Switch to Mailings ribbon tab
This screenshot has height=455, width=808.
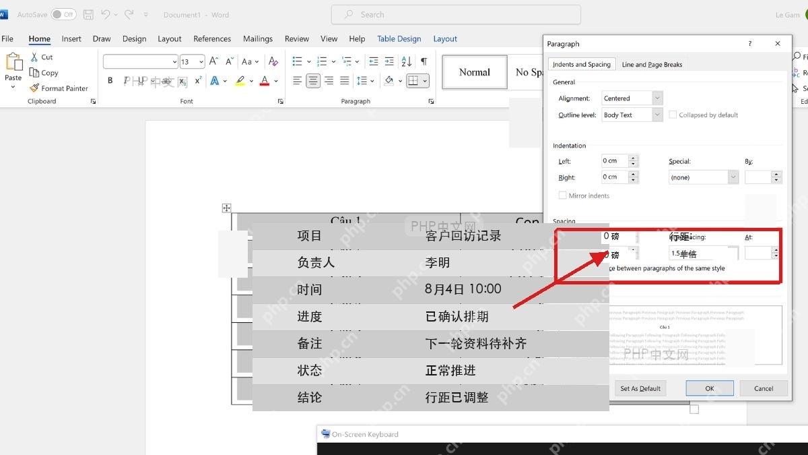[258, 38]
